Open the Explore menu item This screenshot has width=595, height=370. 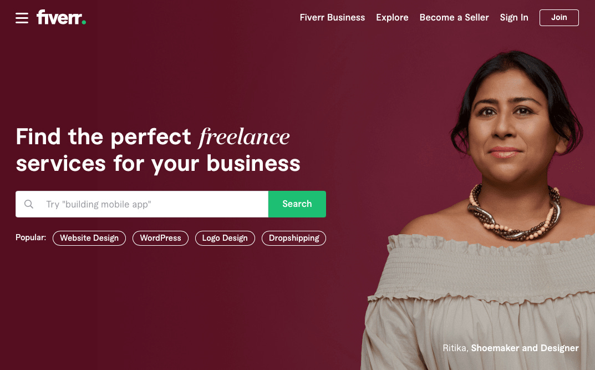[392, 17]
